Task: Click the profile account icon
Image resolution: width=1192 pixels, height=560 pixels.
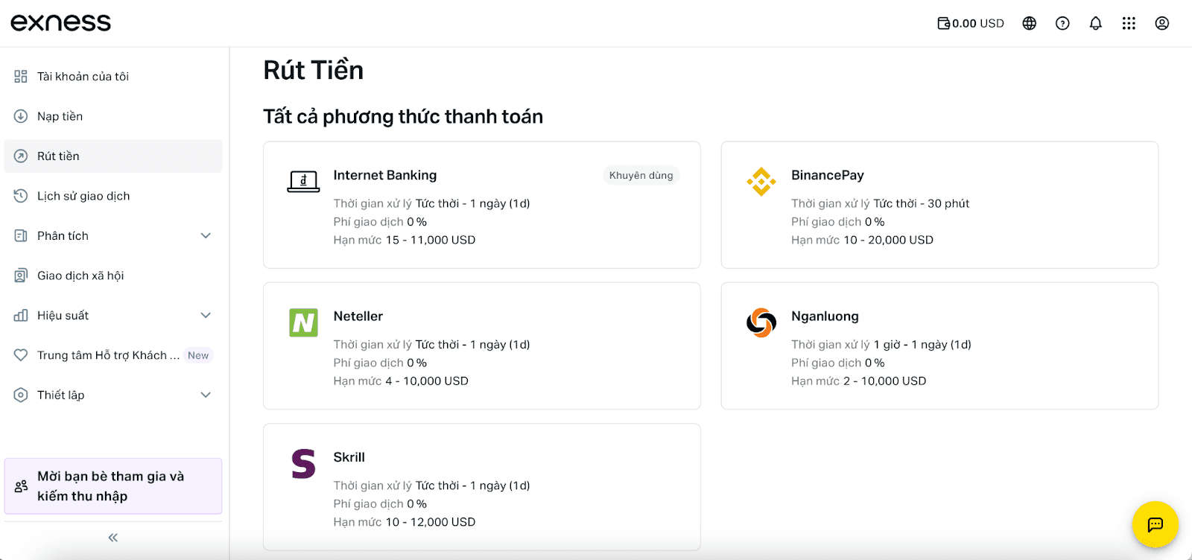Action: click(x=1161, y=23)
